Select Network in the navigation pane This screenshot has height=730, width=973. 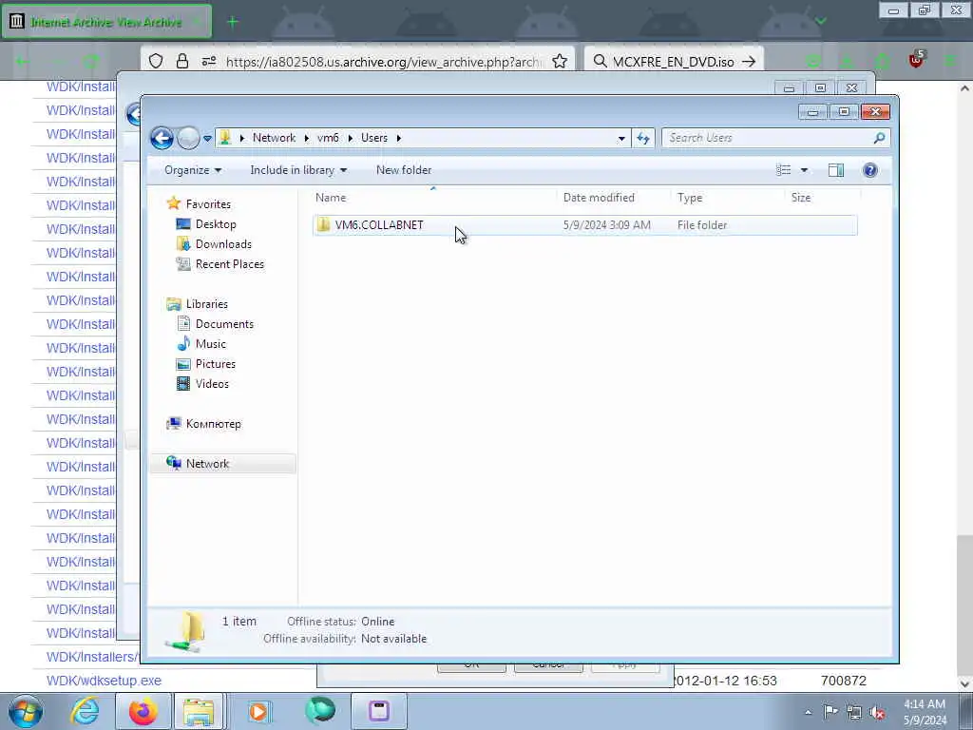pos(207,464)
